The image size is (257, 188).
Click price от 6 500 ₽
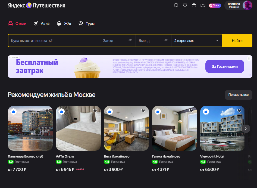[x=209, y=169]
